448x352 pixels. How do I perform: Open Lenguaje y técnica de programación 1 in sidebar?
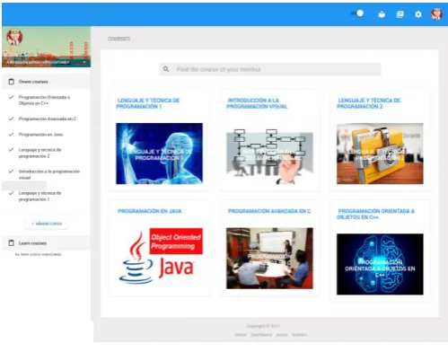tap(40, 196)
